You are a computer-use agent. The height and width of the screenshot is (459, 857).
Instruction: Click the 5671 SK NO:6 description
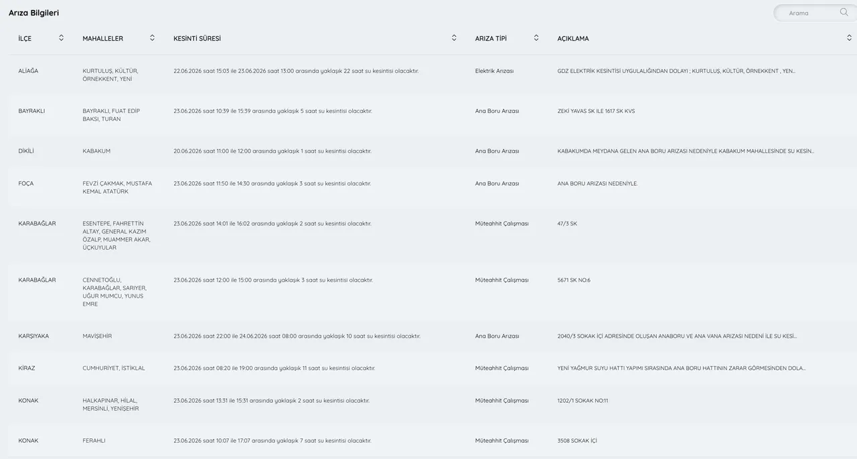[574, 280]
